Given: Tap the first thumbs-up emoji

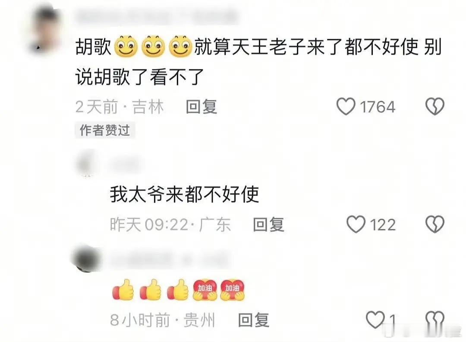Looking at the screenshot, I should click(x=123, y=290).
